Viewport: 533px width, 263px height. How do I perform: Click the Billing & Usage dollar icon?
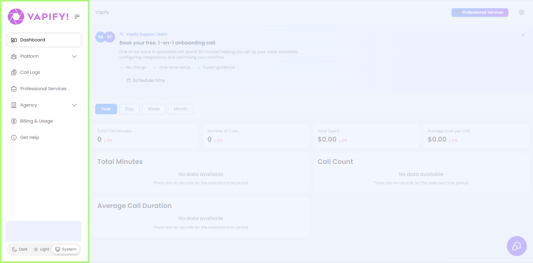pos(14,121)
